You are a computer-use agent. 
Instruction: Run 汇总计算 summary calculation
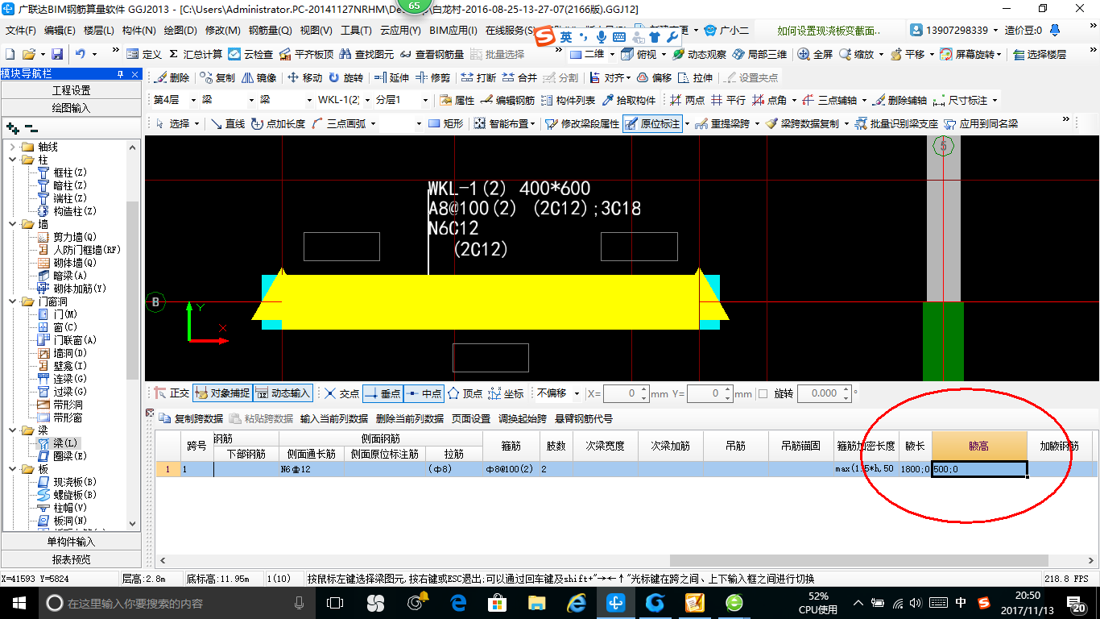[195, 54]
